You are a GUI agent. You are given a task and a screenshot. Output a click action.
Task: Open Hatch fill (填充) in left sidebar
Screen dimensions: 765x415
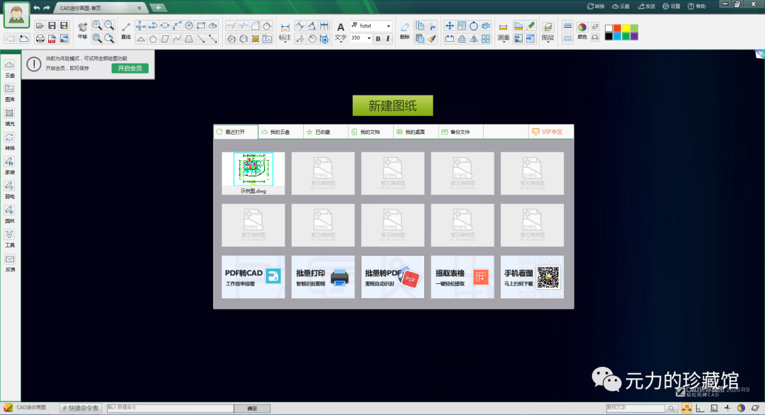pos(10,117)
